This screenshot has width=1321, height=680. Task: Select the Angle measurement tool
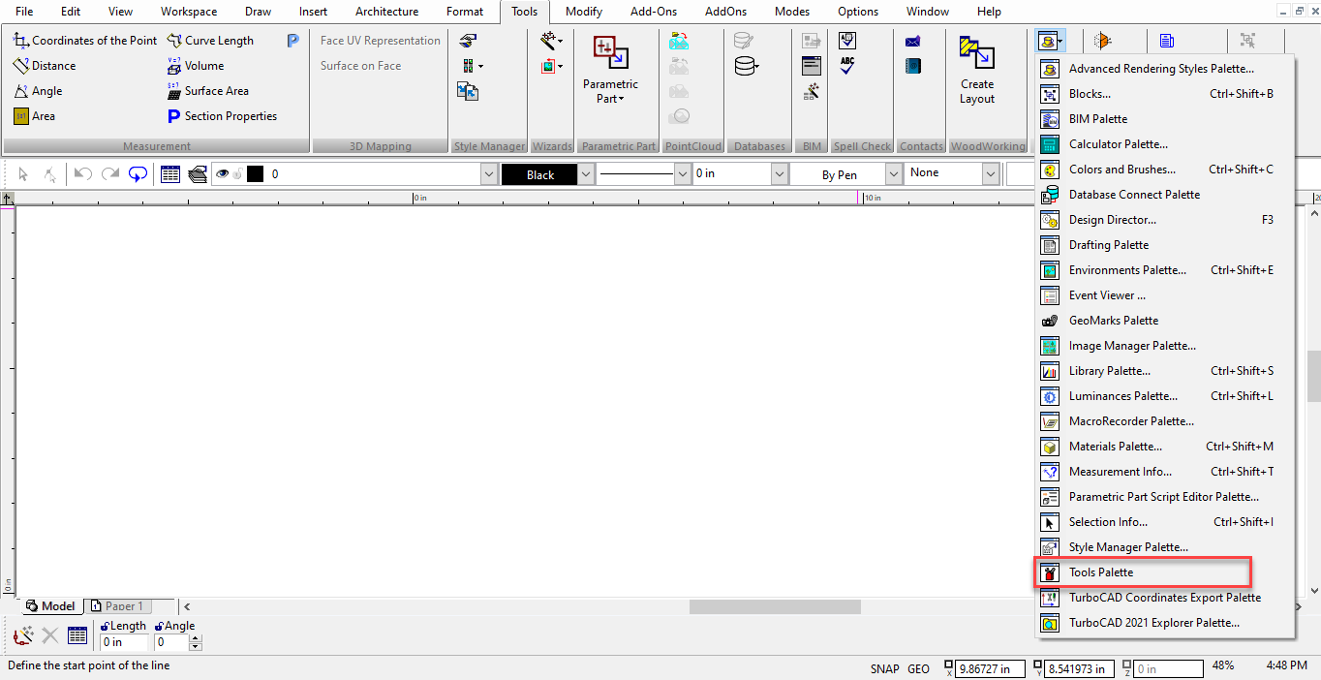[x=38, y=91]
